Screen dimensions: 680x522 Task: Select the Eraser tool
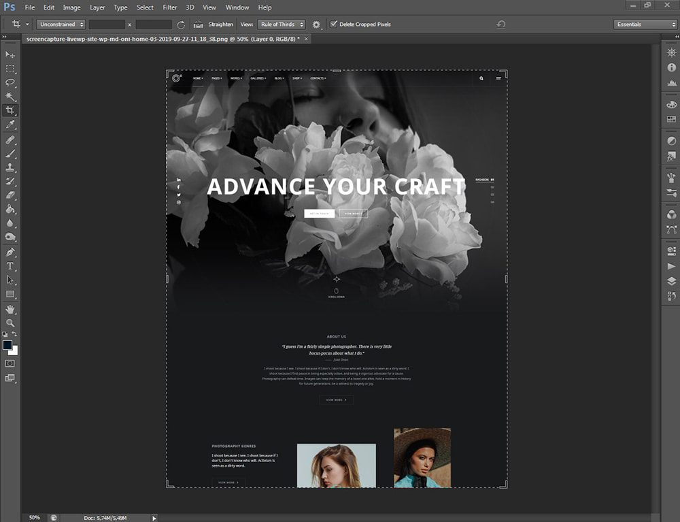click(10, 195)
